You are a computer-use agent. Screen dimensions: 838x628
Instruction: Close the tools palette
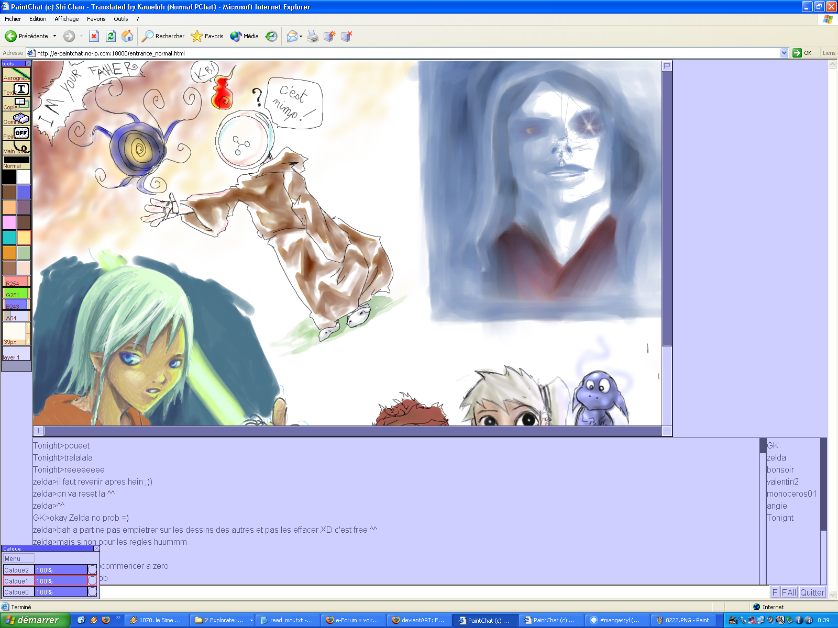point(28,63)
